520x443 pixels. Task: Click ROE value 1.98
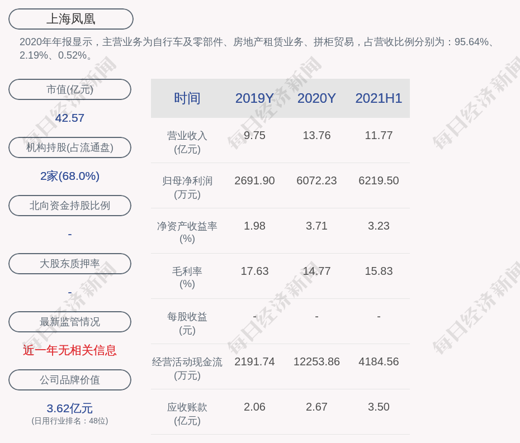pyautogui.click(x=254, y=226)
